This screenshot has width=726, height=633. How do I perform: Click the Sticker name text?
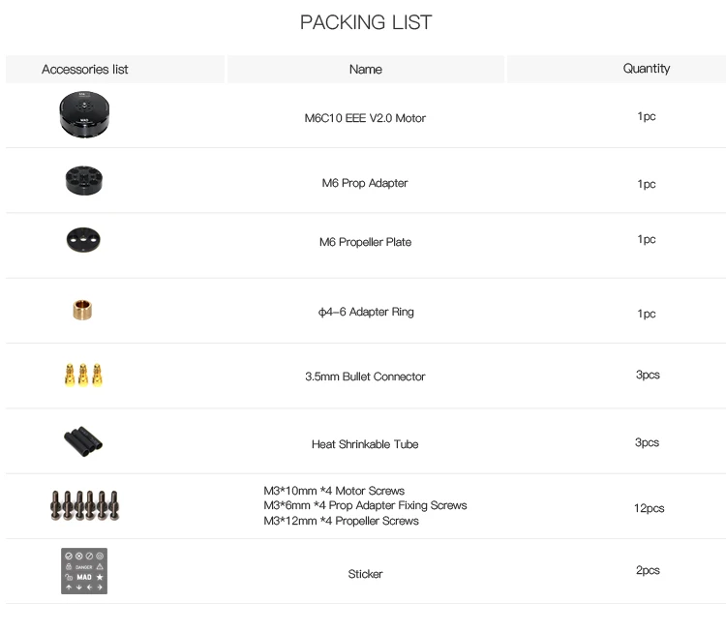click(365, 574)
